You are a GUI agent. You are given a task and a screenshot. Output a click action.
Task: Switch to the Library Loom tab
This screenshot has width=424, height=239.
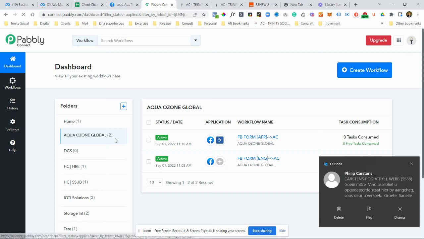pos(333,5)
